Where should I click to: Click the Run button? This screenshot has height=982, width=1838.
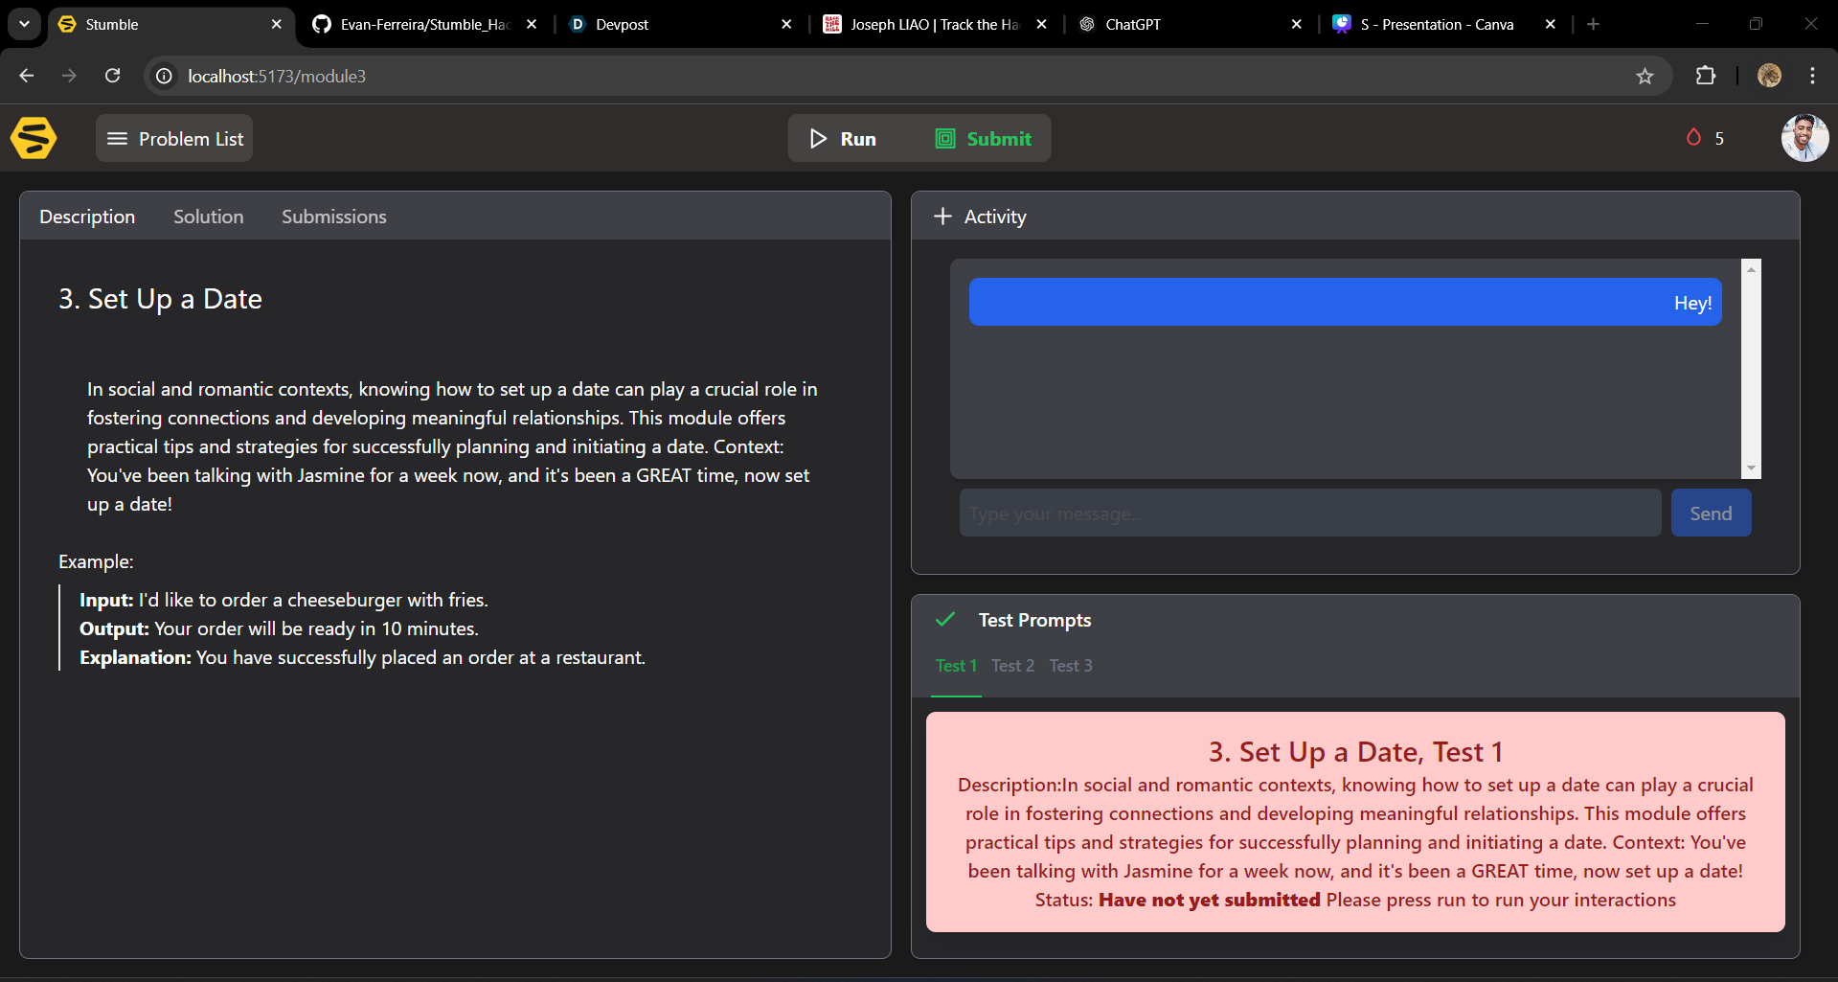click(843, 138)
